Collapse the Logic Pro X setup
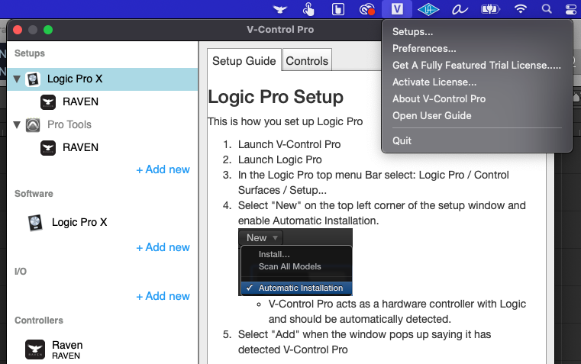The image size is (581, 364). pyautogui.click(x=17, y=79)
